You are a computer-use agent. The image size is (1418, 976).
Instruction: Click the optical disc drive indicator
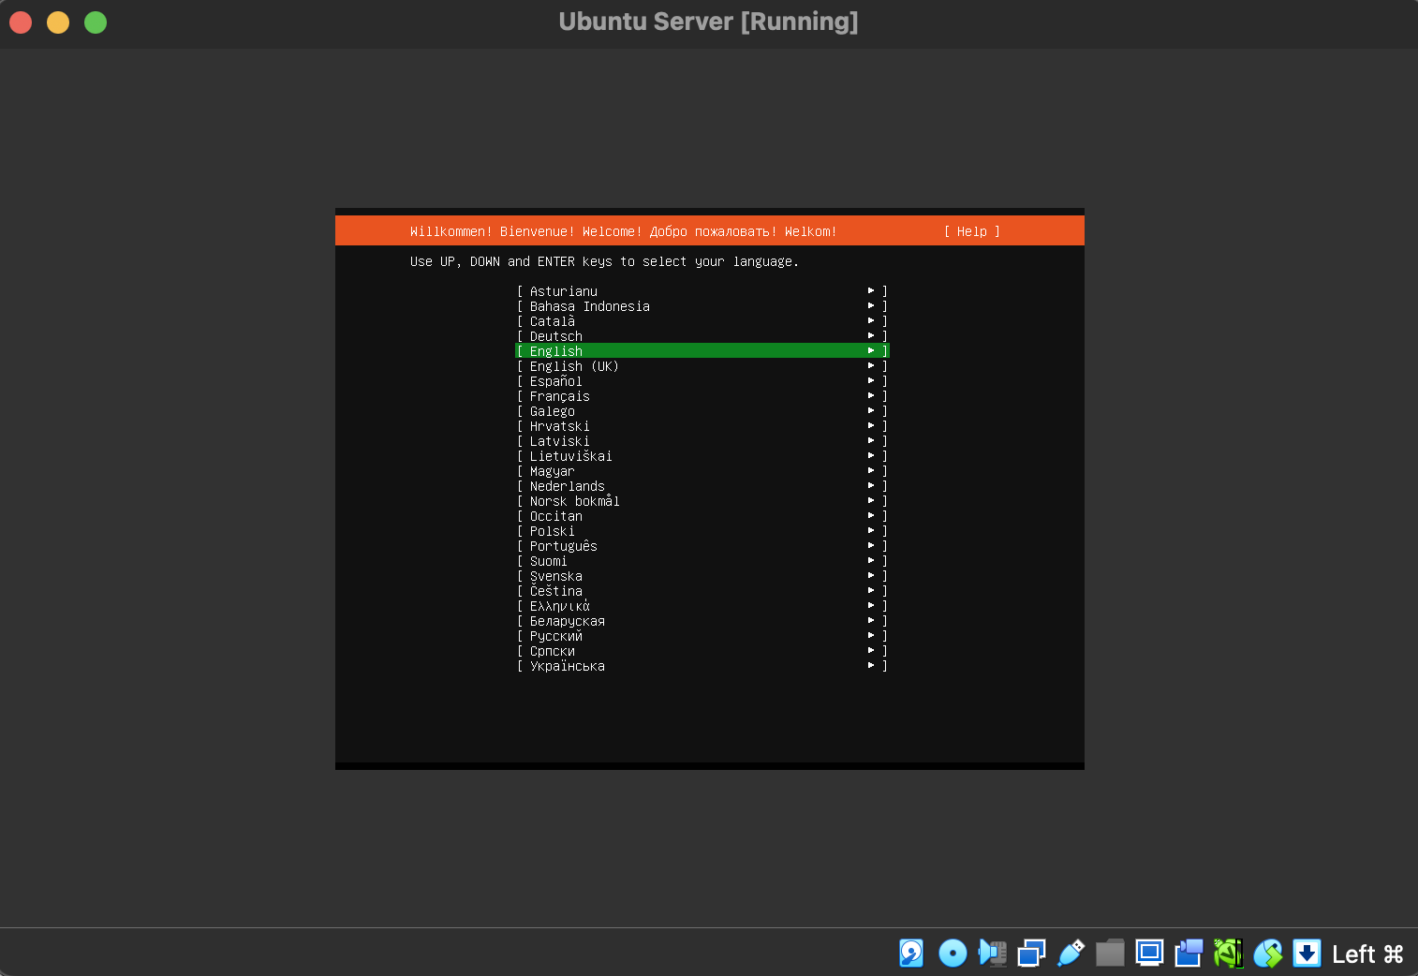click(x=953, y=954)
